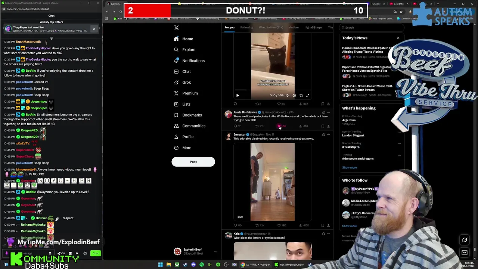Open more options on Enezator's post

[329, 134]
